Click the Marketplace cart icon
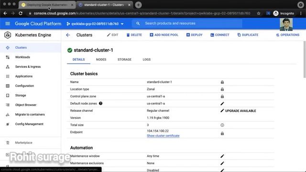306x172 pixels. point(8,143)
